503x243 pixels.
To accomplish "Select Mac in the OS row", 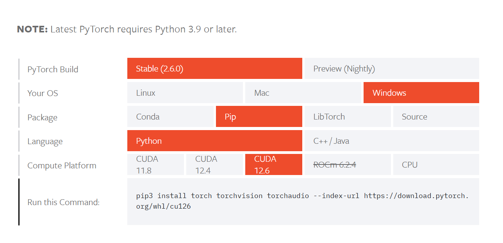I will pos(303,93).
